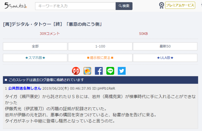Share thread on Facebook
Screen dimensions: 202x131
pos(99,71)
